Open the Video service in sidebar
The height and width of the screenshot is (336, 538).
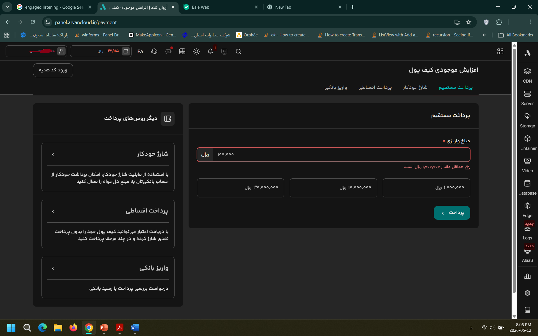point(527,165)
